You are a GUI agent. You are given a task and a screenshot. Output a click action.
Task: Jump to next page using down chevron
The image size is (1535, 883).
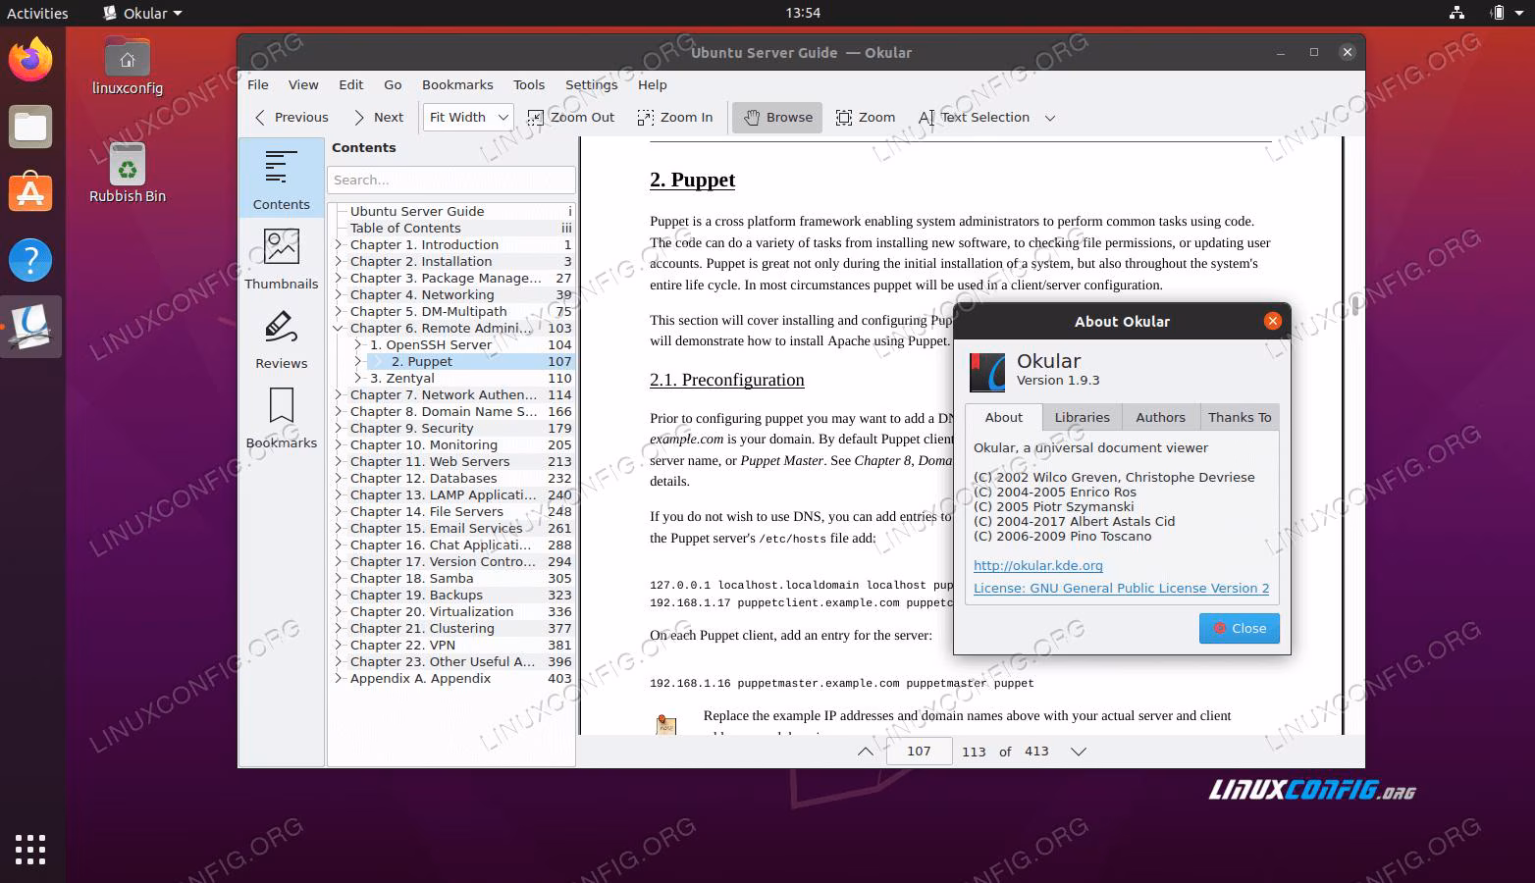[x=1079, y=752]
